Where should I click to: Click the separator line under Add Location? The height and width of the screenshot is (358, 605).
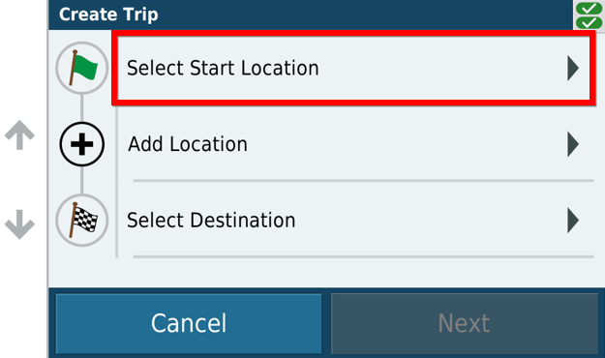tap(363, 180)
